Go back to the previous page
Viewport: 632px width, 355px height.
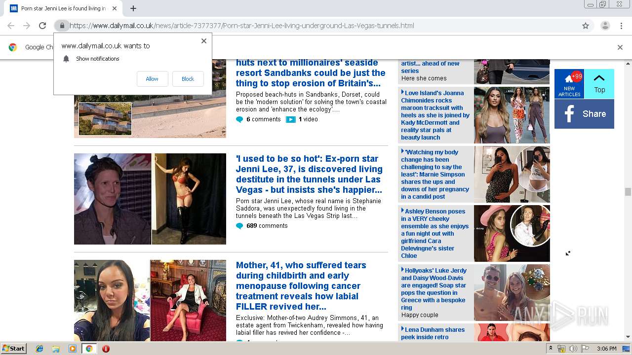[x=11, y=26]
